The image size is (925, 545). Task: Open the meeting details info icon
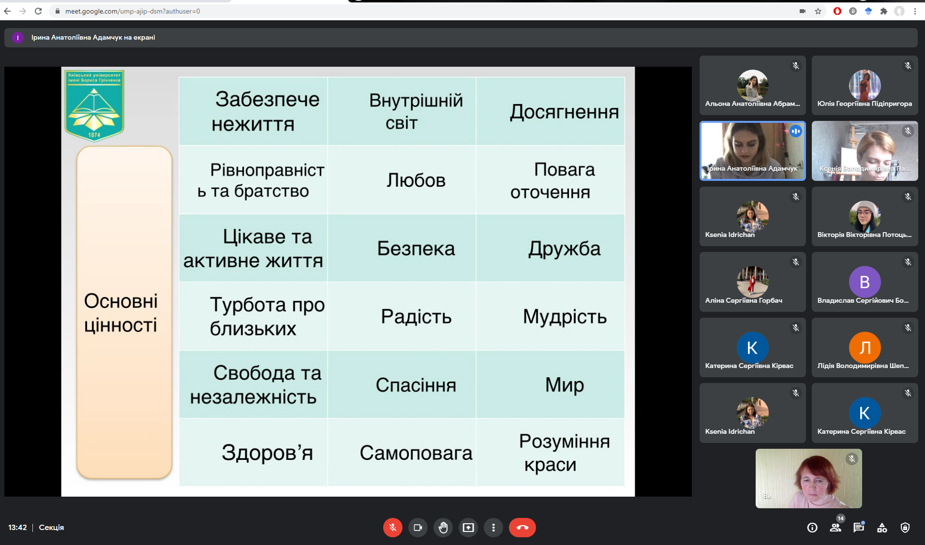[x=812, y=528]
